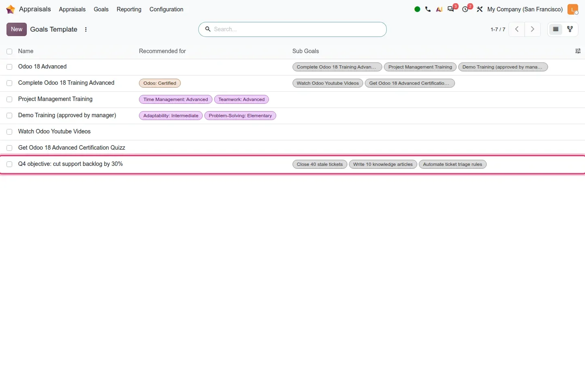Tick the Demo Training (approved by manager) checkbox
The height and width of the screenshot is (365, 585).
pos(9,116)
